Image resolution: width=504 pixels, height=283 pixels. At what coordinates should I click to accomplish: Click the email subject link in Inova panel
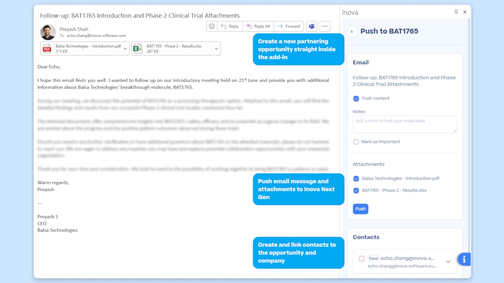404,81
